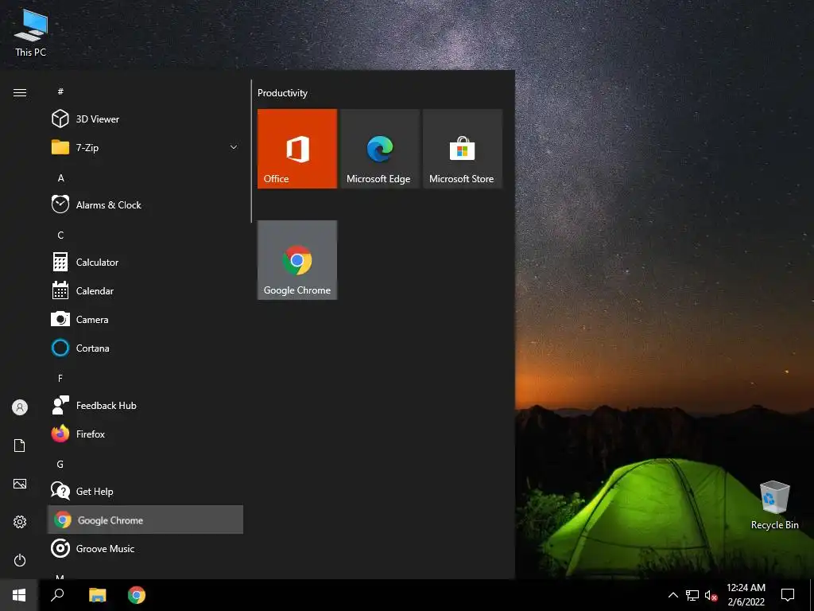Launch Chrome from the taskbar
814x611 pixels.
point(137,595)
